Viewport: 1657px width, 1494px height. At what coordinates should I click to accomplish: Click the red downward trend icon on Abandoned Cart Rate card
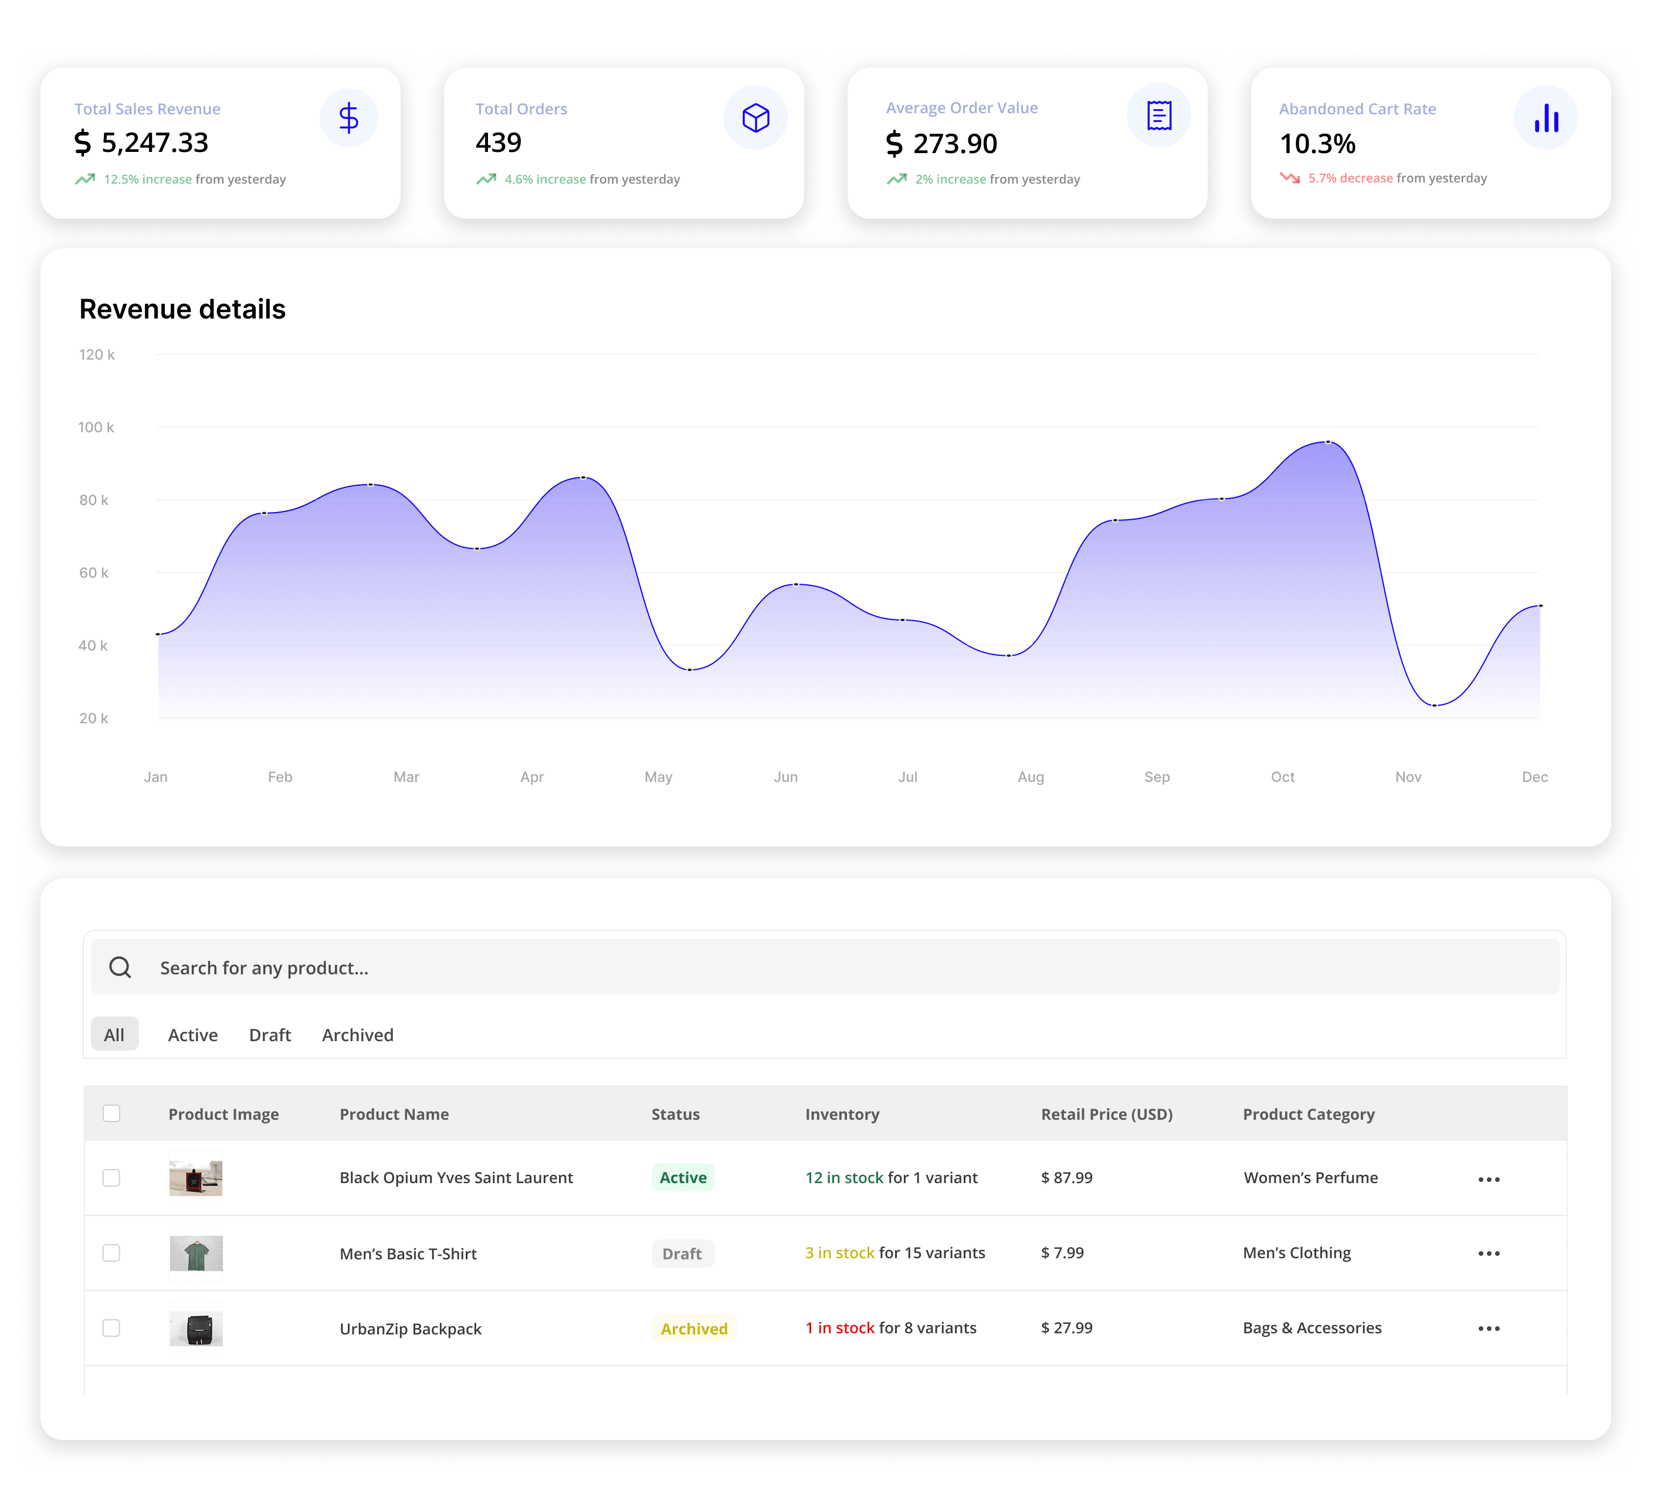pos(1289,177)
